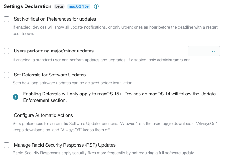Click Manage Rapid Security Response (RSR) Updates label
The image size is (229, 161).
click(65, 145)
